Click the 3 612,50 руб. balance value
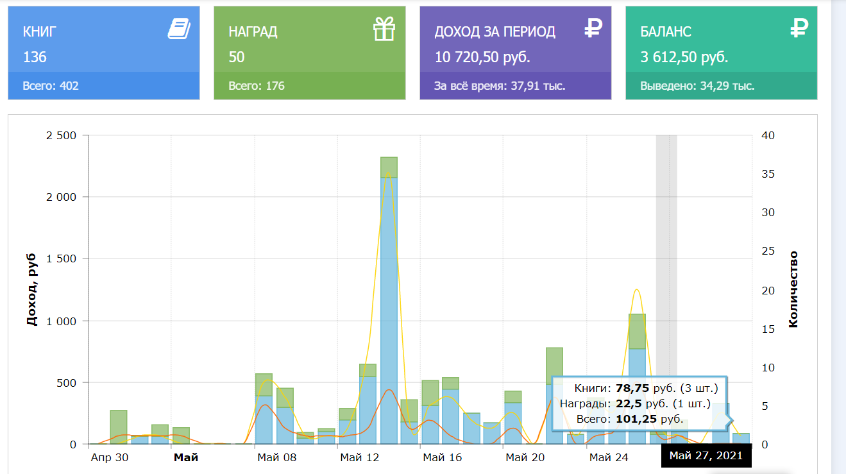Screen dimensions: 846x474 coord(684,57)
